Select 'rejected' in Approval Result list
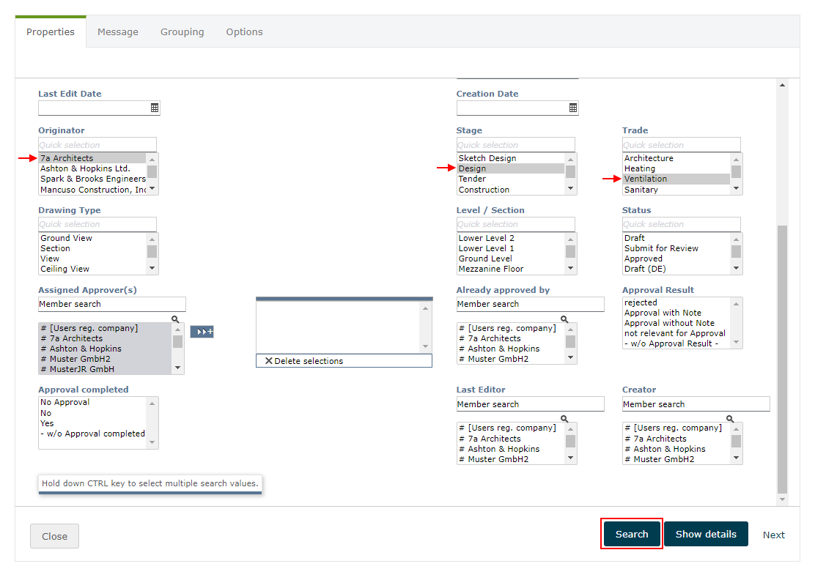 641,302
